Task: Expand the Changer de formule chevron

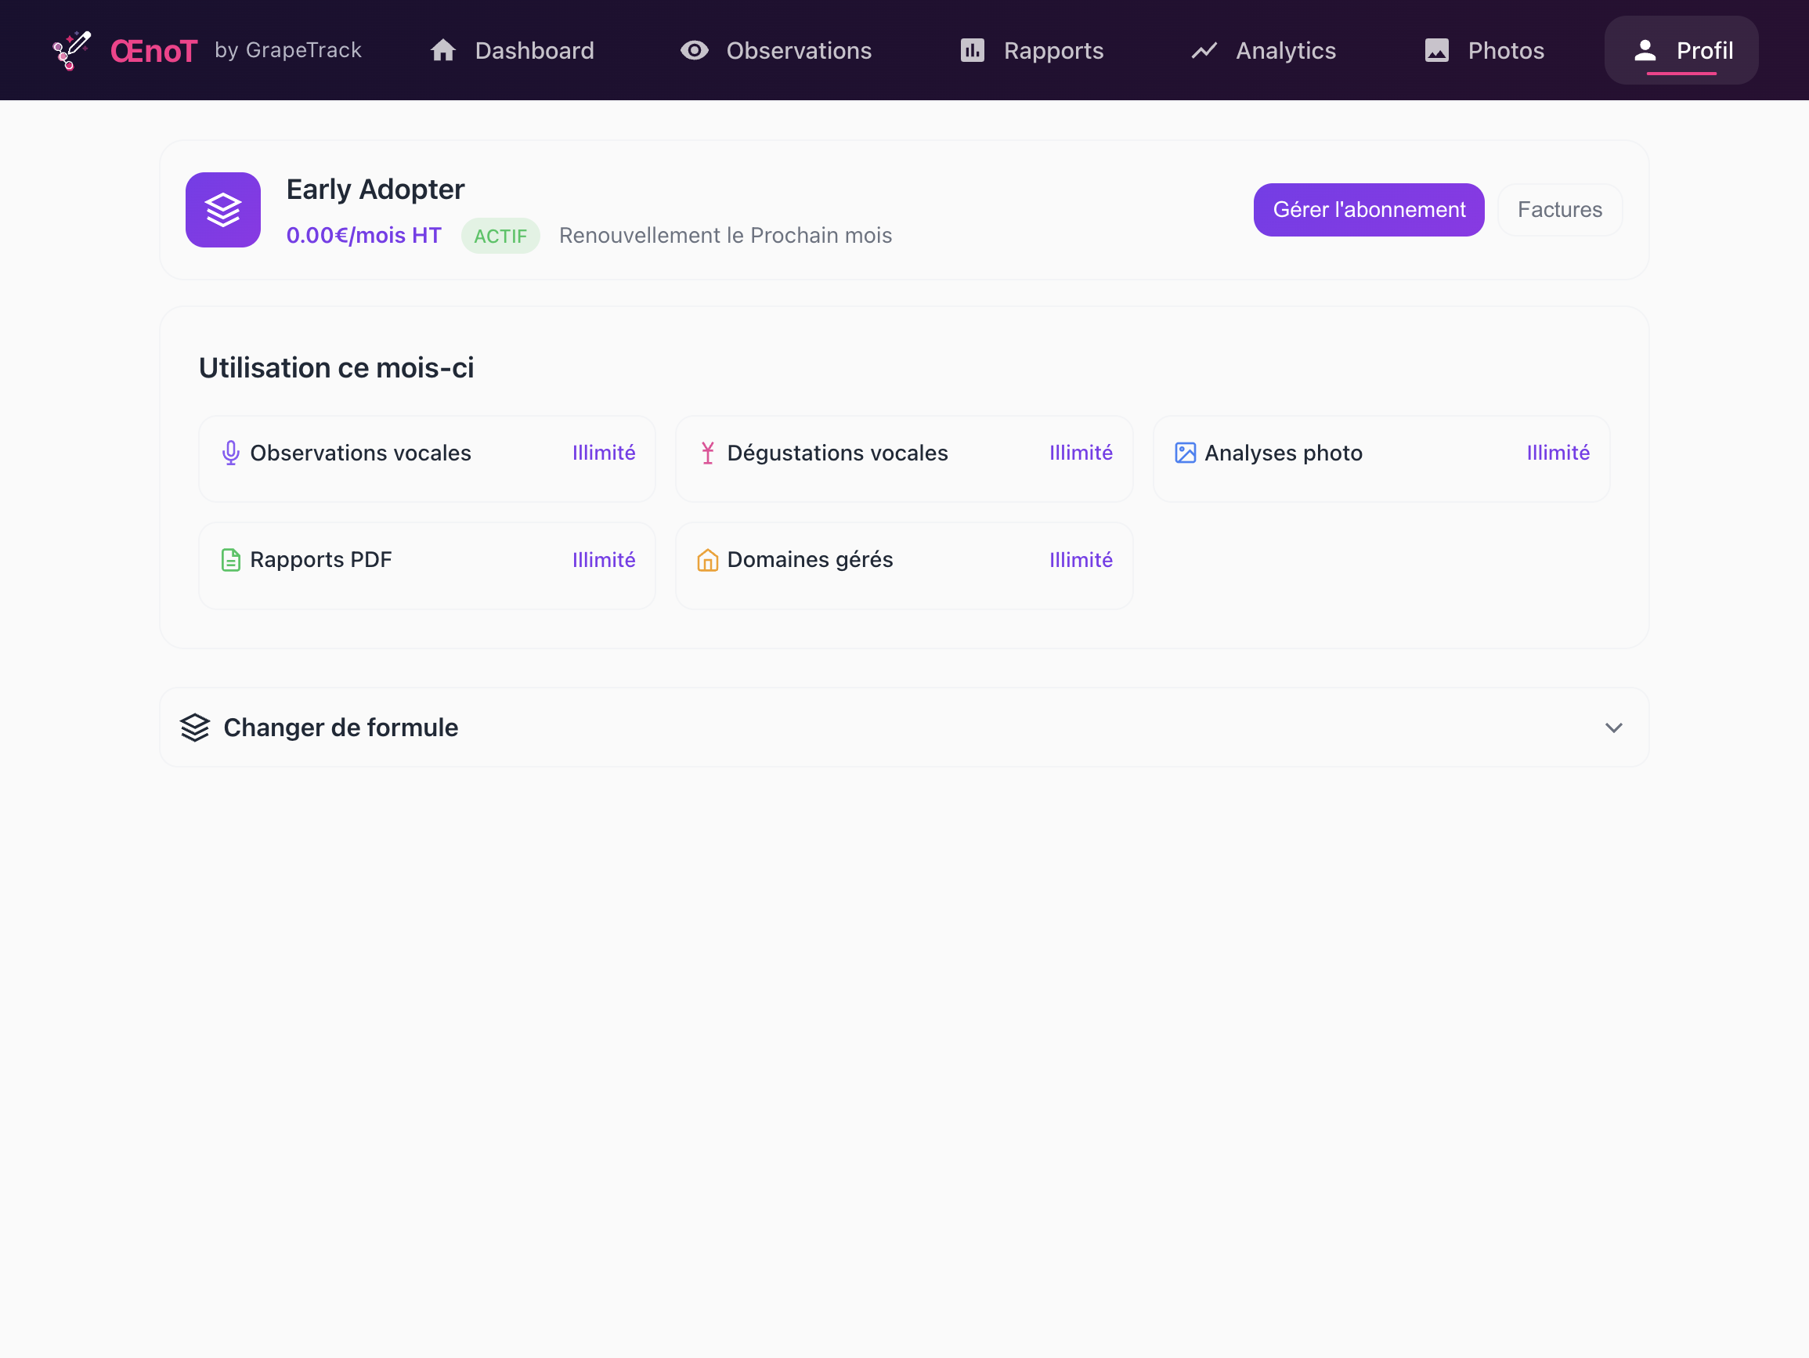Action: [x=1613, y=728]
